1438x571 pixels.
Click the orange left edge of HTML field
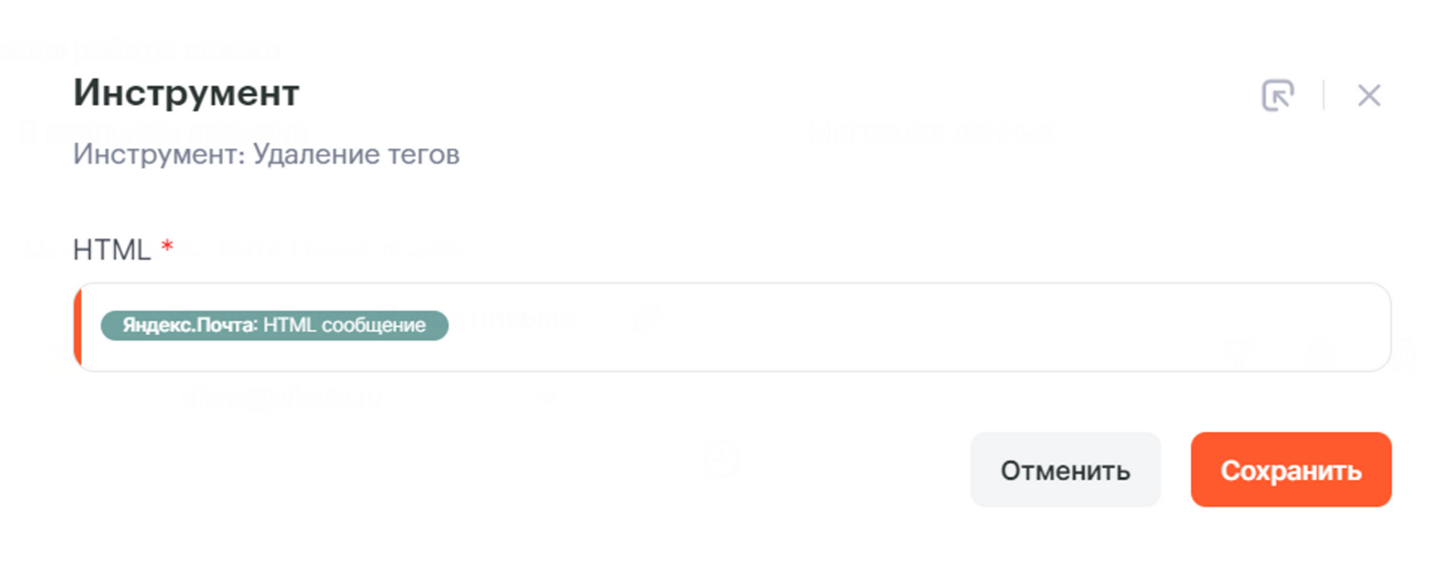tap(78, 327)
